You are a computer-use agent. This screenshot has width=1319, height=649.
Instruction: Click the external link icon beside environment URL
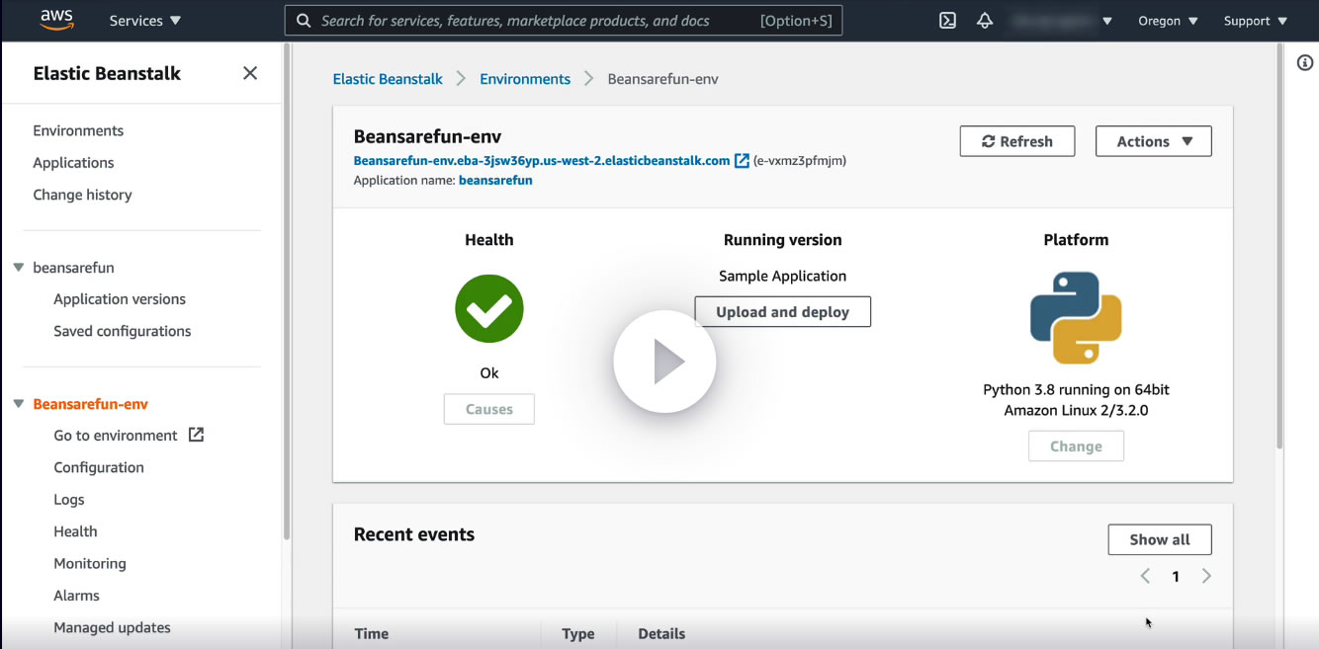coord(742,160)
